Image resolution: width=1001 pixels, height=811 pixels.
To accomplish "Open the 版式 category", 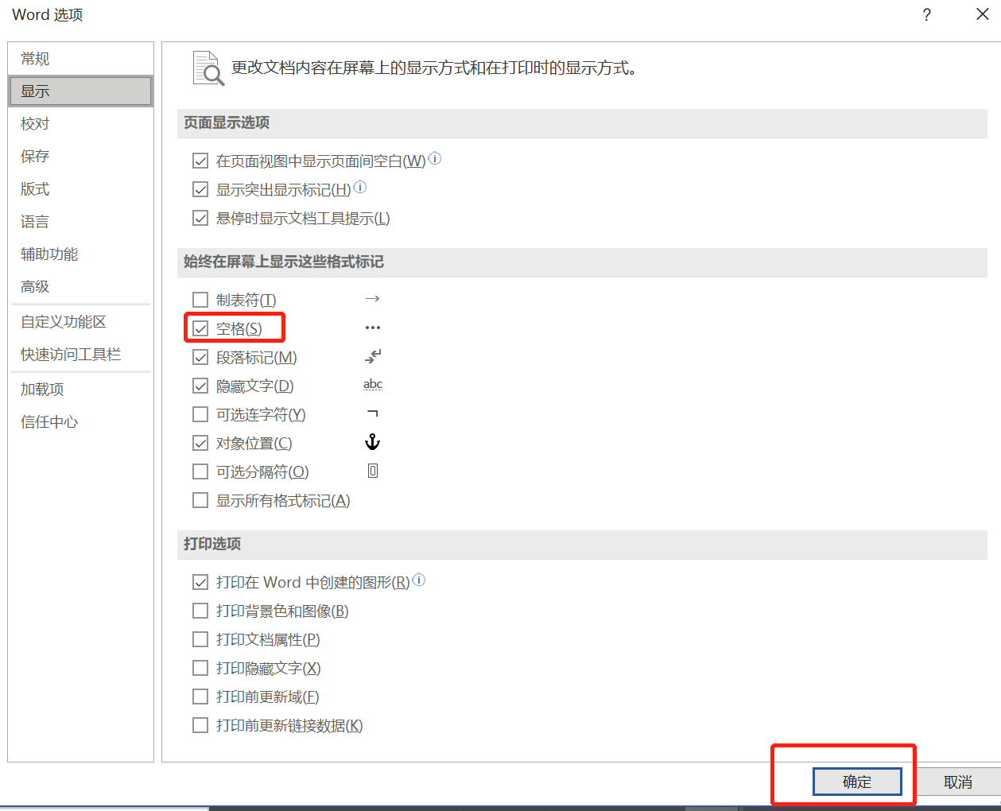I will pyautogui.click(x=80, y=189).
